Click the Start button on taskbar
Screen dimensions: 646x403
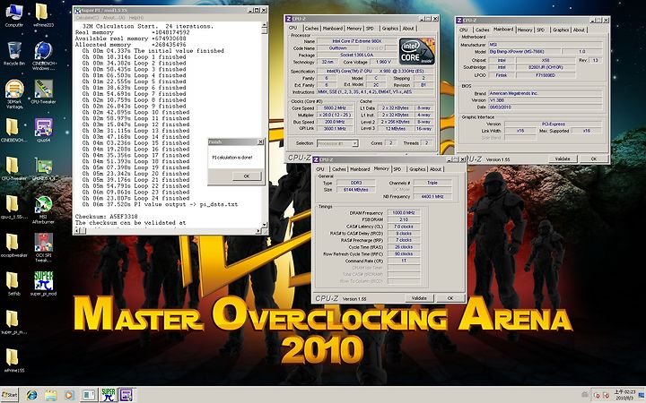[x=10, y=395]
